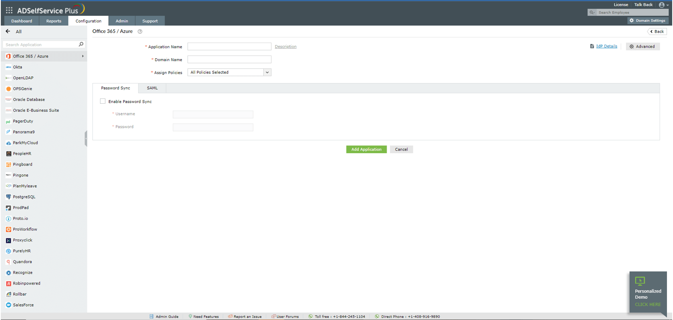Image resolution: width=673 pixels, height=320 pixels.
Task: Open the Assign Policies dropdown
Action: [x=229, y=72]
